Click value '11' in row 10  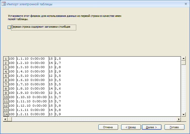51,97
